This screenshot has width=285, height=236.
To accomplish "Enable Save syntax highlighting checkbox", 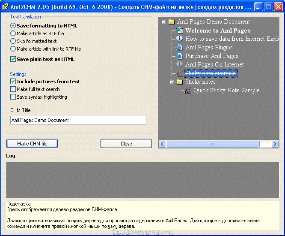I will tap(13, 97).
